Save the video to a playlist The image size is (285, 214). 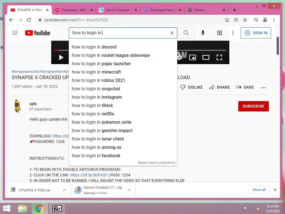click(245, 87)
